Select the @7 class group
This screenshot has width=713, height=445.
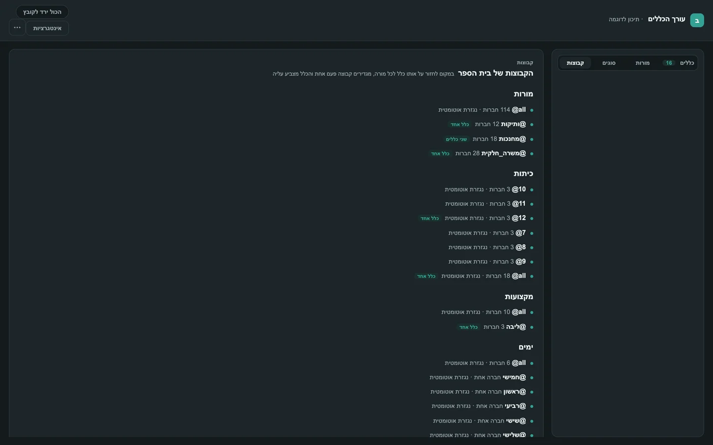pyautogui.click(x=521, y=233)
